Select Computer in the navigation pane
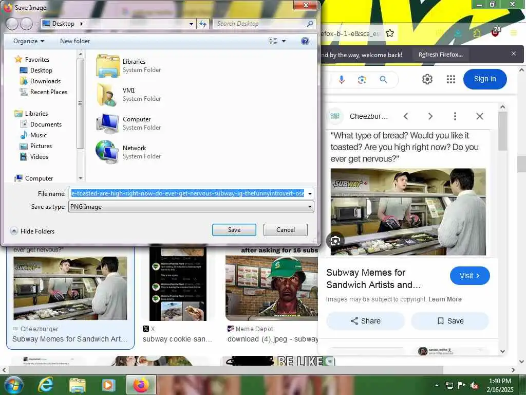 [x=39, y=178]
